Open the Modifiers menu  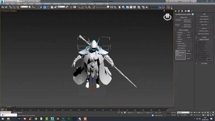click(39, 4)
